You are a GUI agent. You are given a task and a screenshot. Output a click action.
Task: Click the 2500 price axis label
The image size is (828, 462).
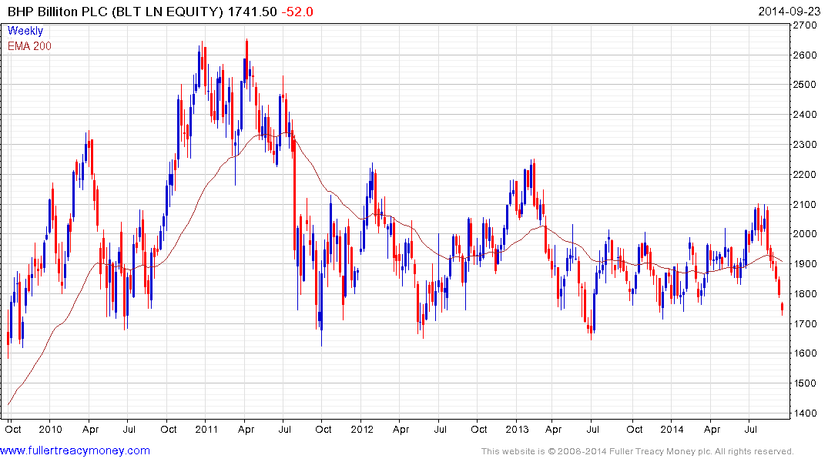[806, 85]
